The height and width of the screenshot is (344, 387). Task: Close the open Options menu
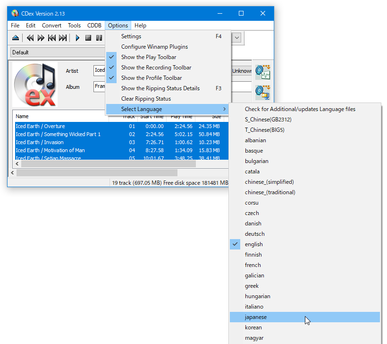(118, 26)
